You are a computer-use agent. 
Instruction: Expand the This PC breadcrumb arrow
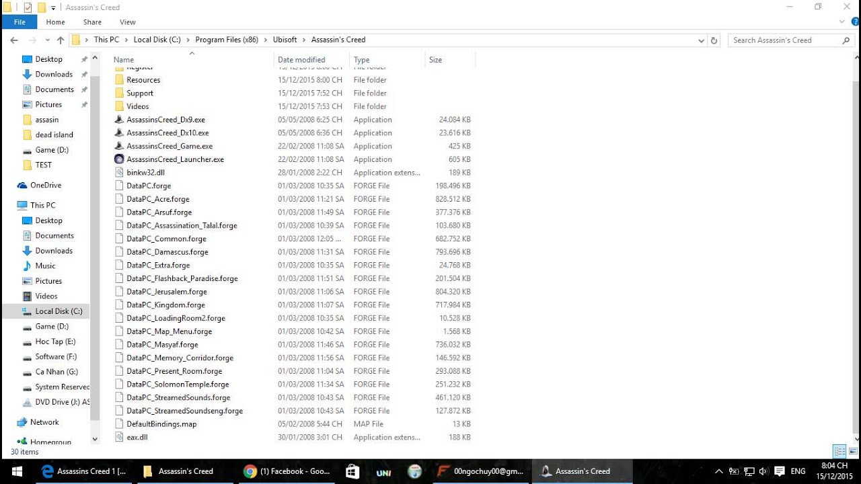[x=126, y=40]
